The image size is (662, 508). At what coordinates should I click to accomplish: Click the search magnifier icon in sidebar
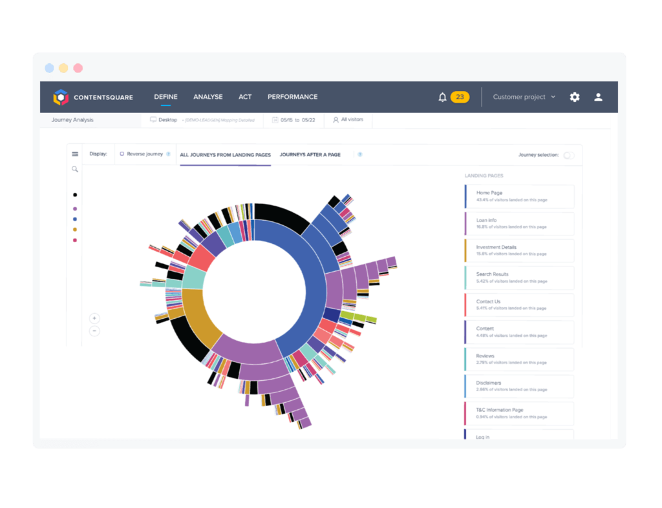pos(75,169)
